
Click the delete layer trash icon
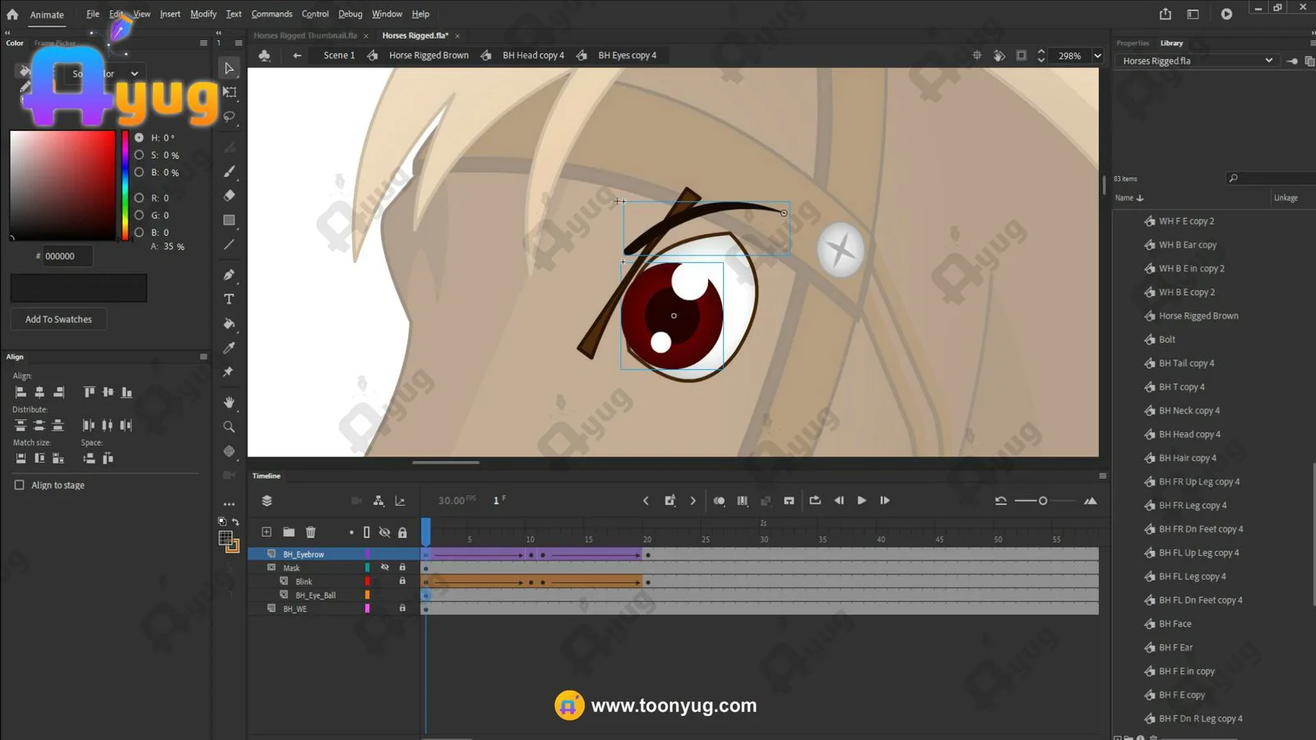[310, 532]
